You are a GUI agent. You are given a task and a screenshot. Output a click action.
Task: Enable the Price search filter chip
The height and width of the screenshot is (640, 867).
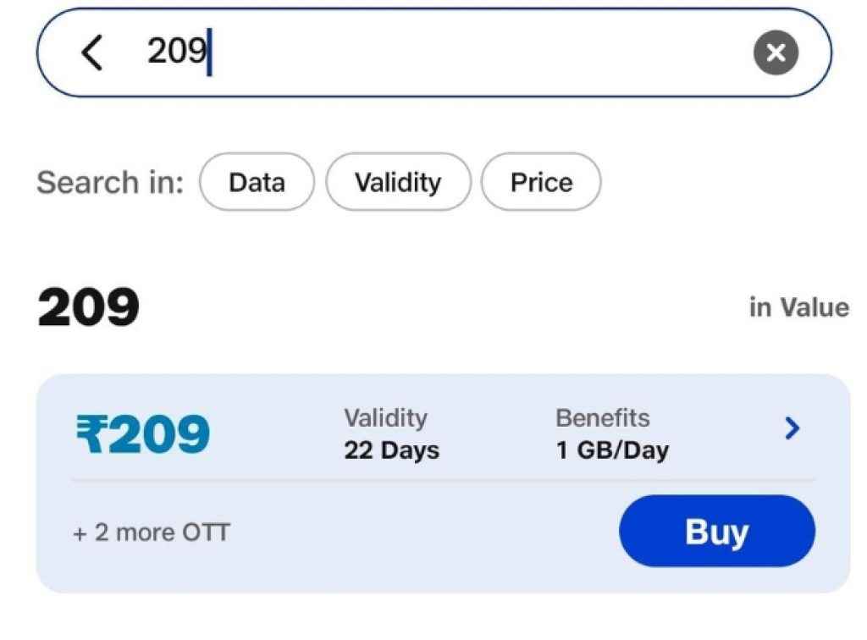click(x=541, y=182)
